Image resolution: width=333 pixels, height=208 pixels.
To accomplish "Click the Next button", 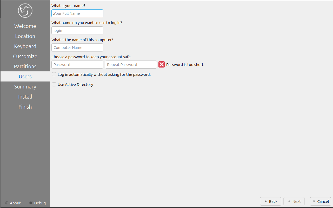I will (294, 202).
